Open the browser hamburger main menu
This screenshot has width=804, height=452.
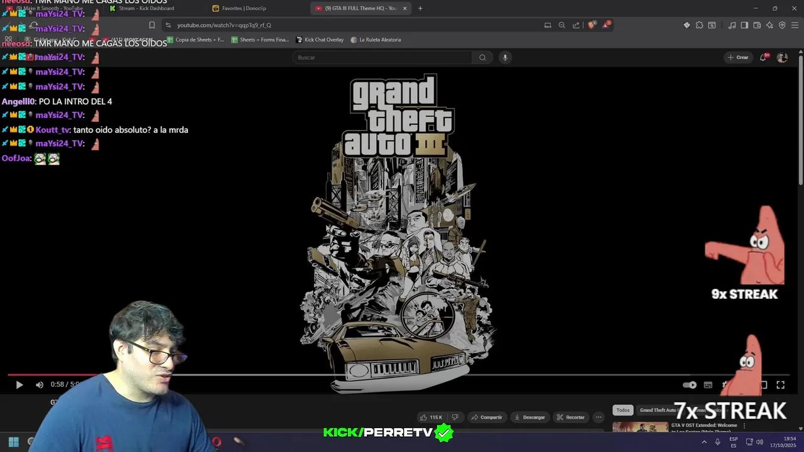[795, 25]
